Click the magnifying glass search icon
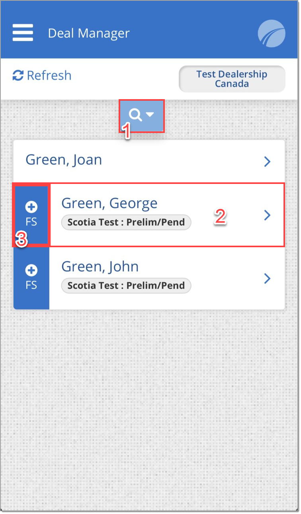This screenshot has width=301, height=514. click(x=136, y=115)
